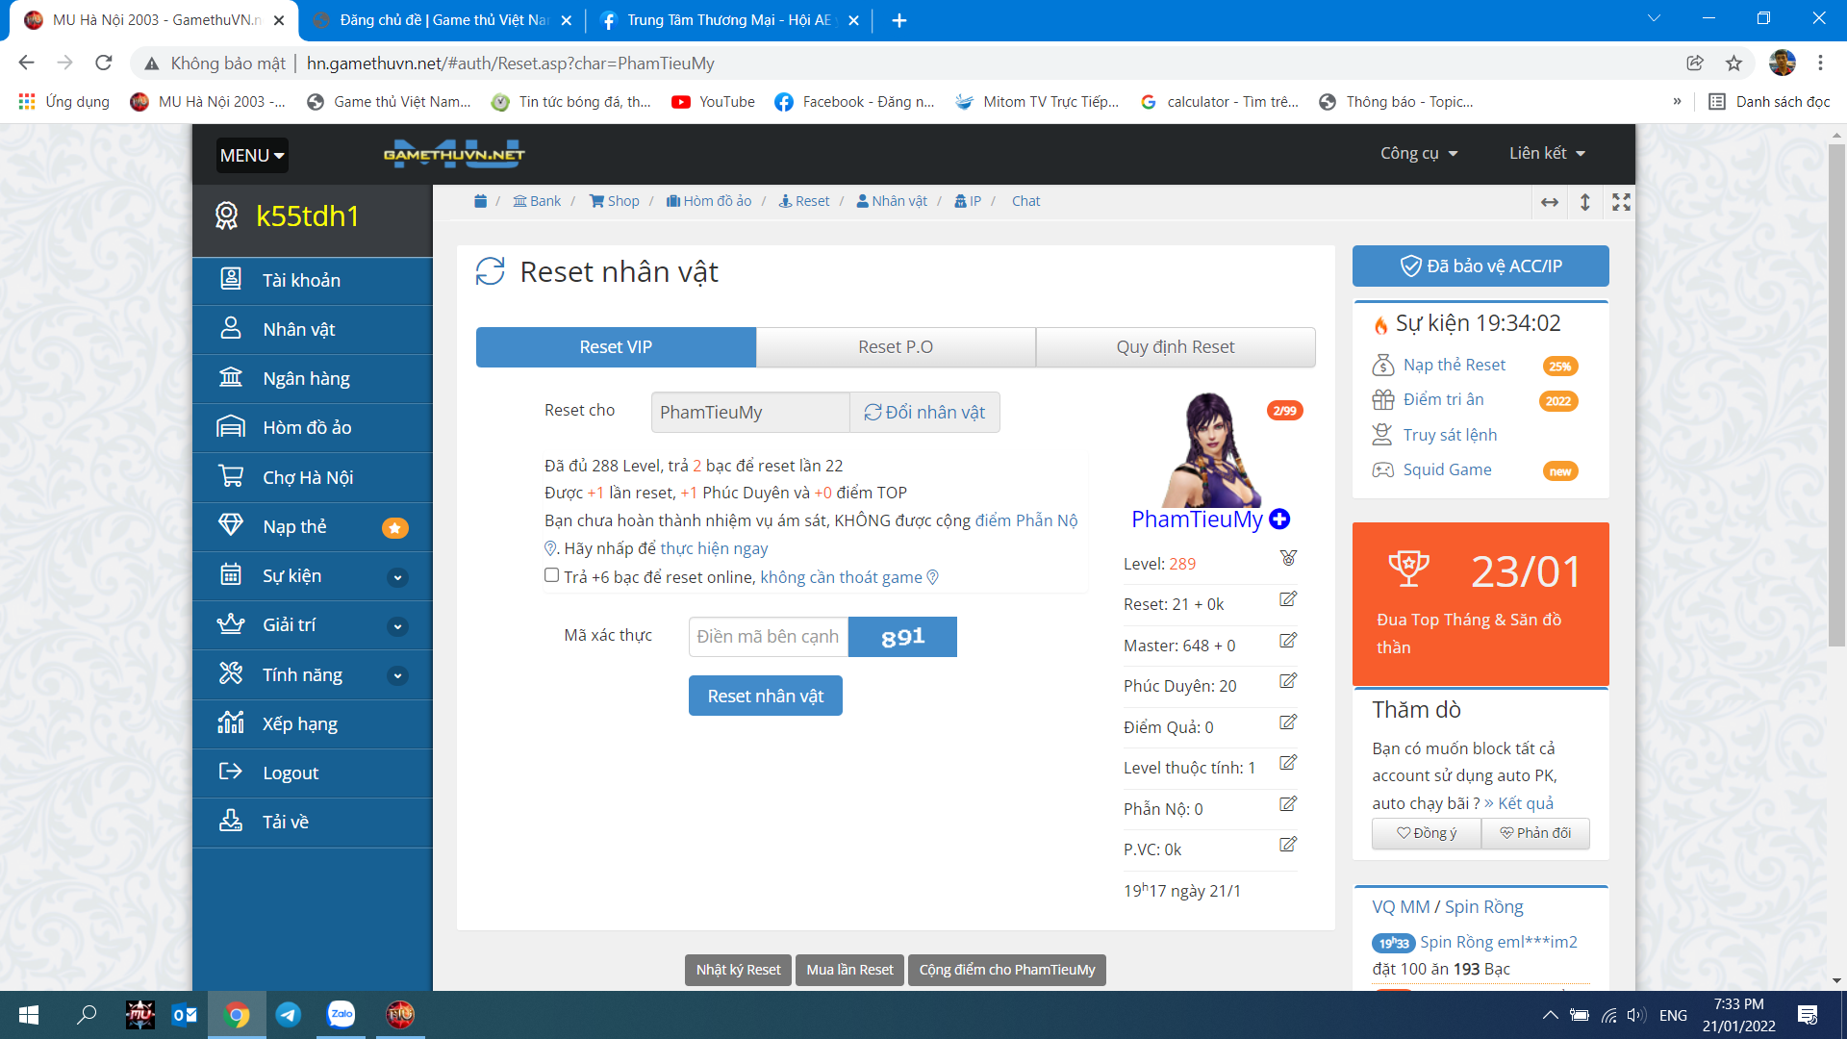Vote Phản đối in the poll
The image size is (1847, 1039).
pos(1535,833)
